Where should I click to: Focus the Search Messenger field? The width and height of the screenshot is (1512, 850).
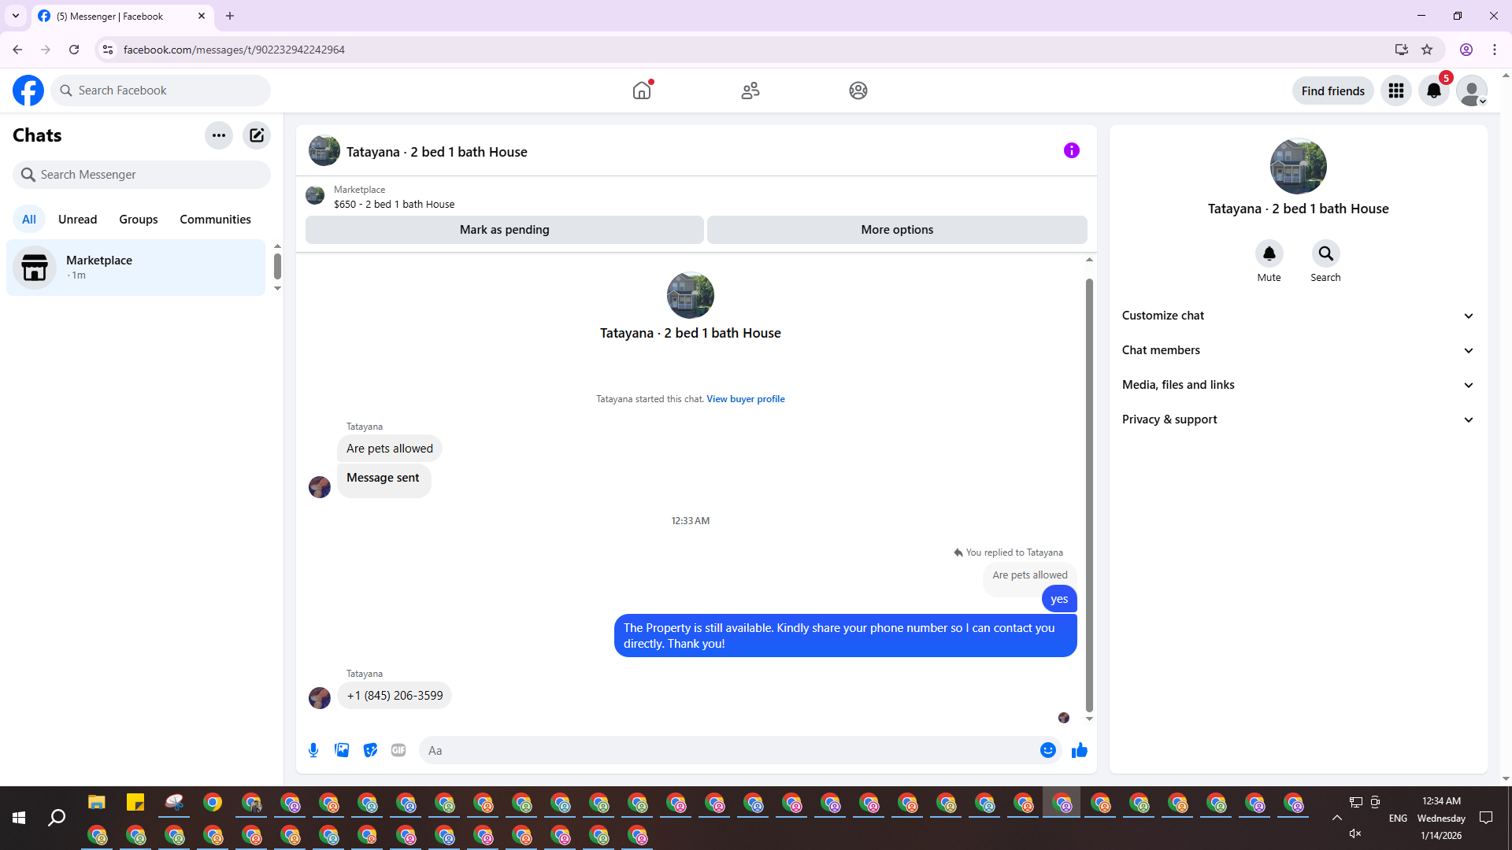[x=142, y=175]
